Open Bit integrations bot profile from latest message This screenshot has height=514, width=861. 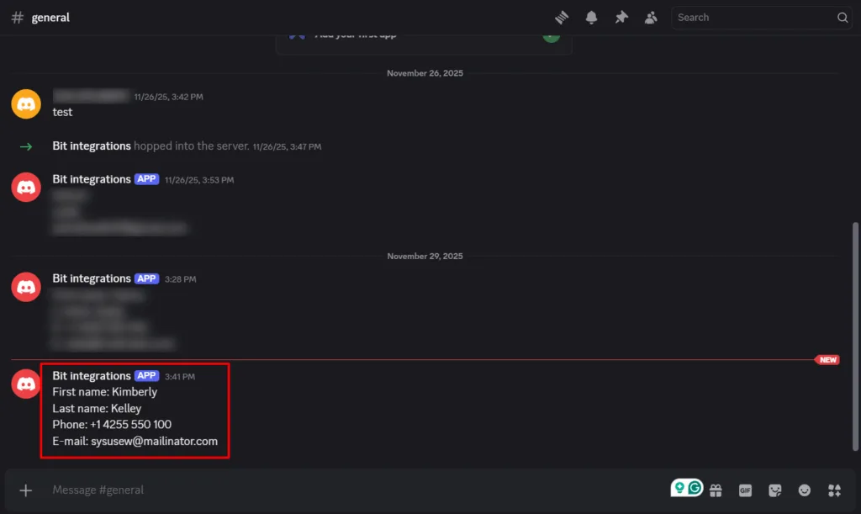pyautogui.click(x=92, y=375)
